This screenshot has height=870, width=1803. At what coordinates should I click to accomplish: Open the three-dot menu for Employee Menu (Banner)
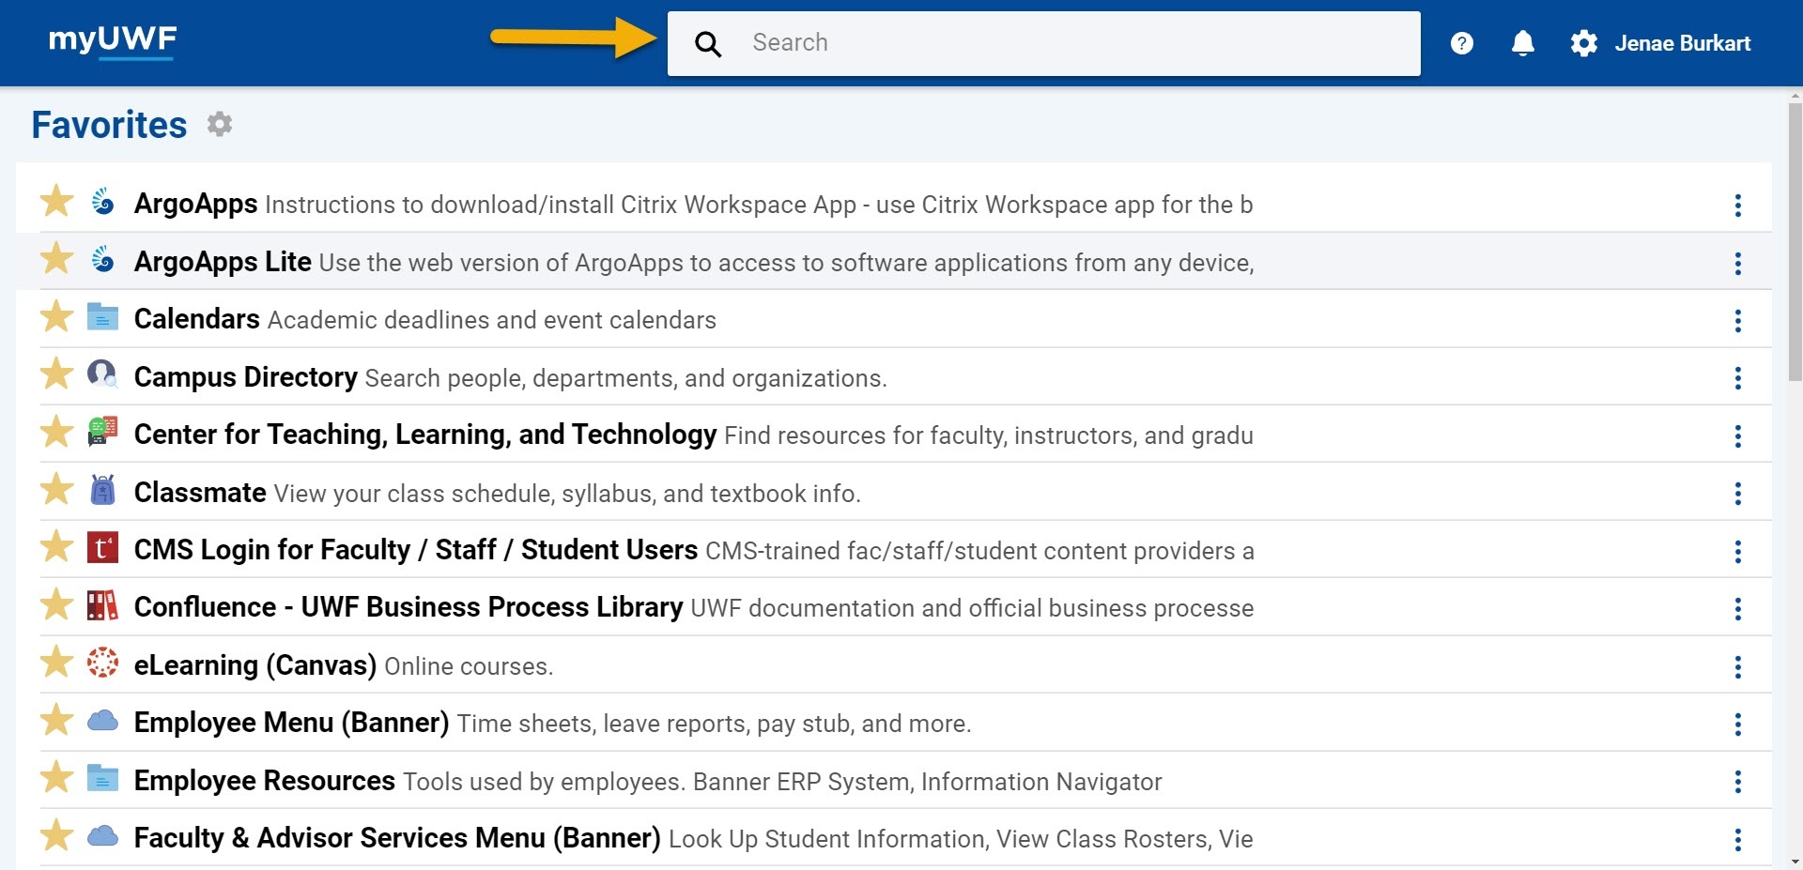point(1737,725)
